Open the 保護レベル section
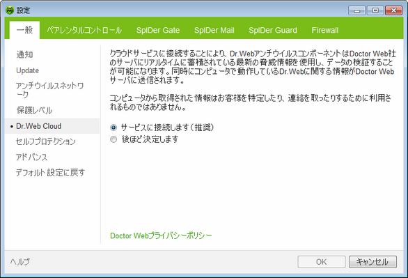408x278 pixels. (34, 110)
